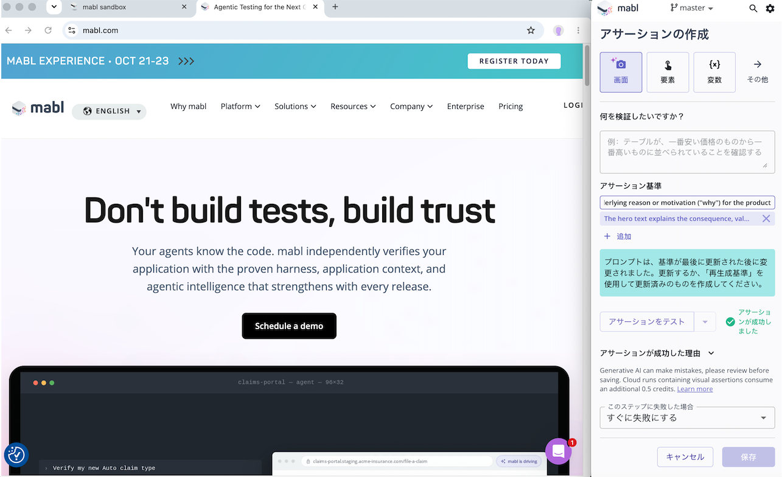Viewport: 782px width, 477px height.
Task: Select the 画面 assertion type
Action: [621, 72]
